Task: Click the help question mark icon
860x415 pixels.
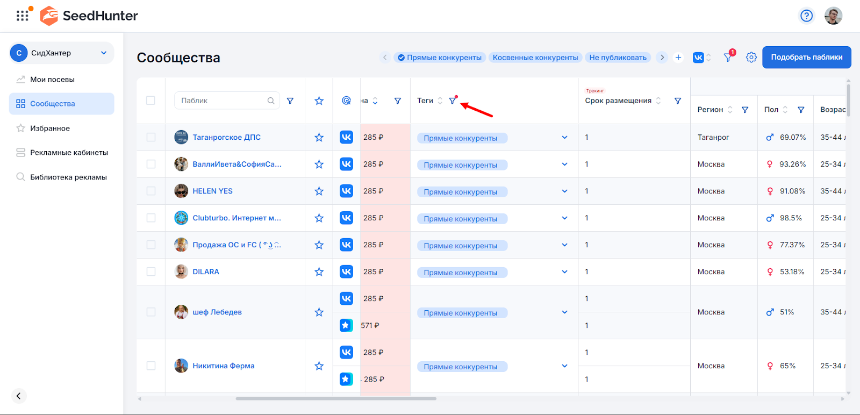Action: tap(806, 16)
